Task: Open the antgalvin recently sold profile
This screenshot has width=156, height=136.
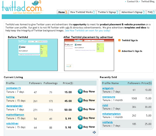Action: click(x=108, y=88)
